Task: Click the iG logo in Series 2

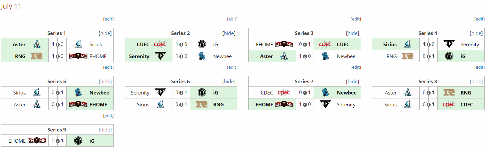Action: pyautogui.click(x=202, y=44)
